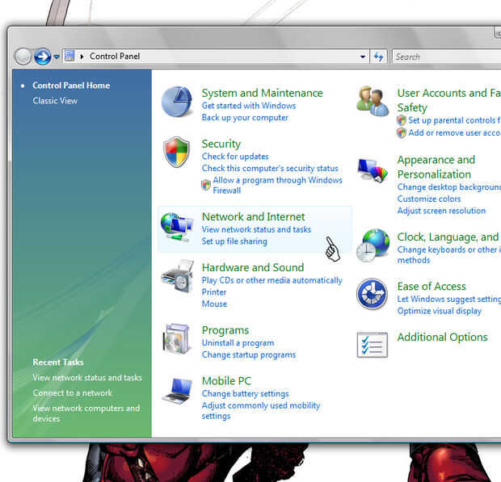The image size is (501, 482).
Task: Open Recent Tasks View network status and tasks
Action: (x=87, y=378)
